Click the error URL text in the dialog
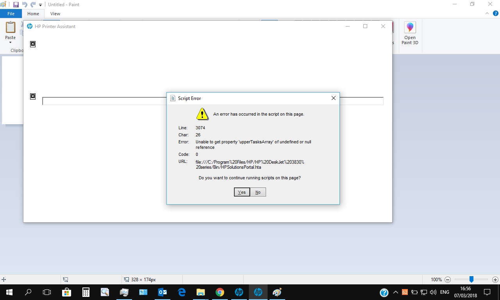 (x=250, y=164)
